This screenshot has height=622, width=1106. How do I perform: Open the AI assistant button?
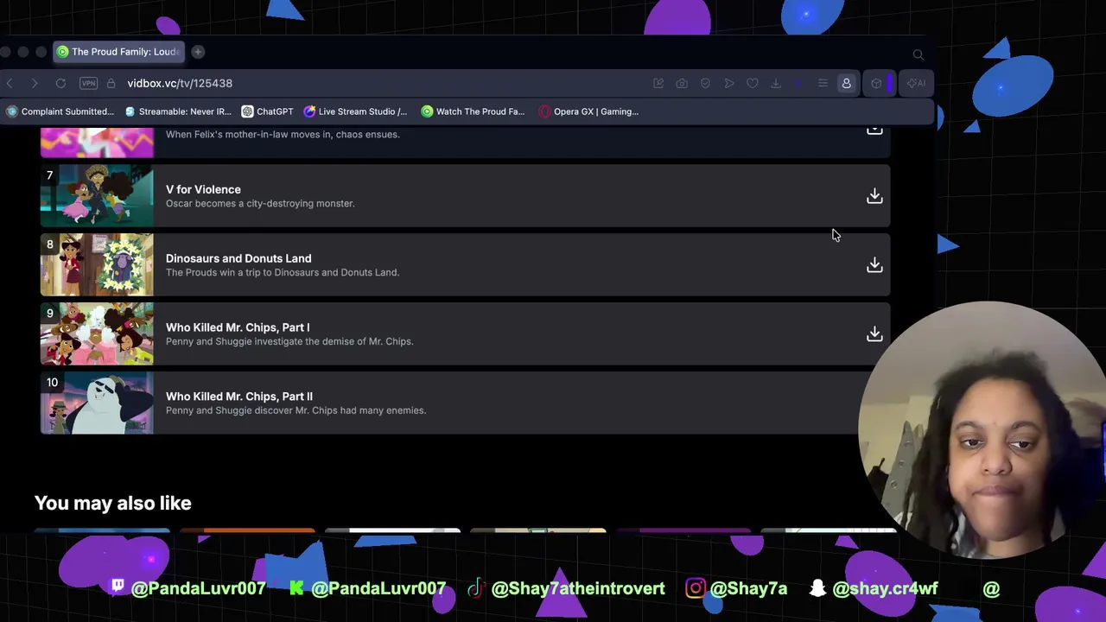tap(916, 83)
